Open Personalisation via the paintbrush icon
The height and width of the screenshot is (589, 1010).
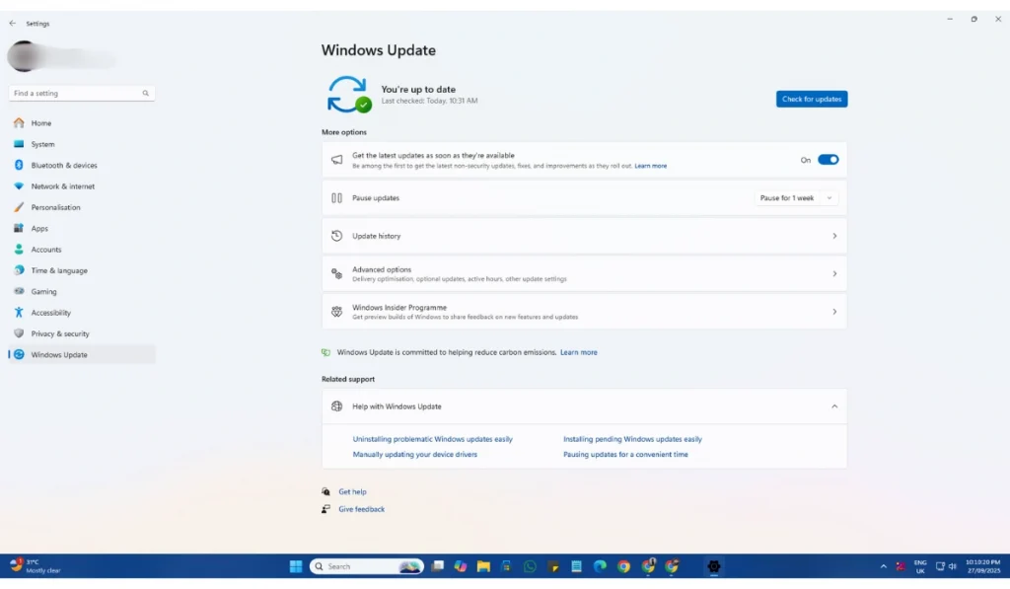click(x=21, y=207)
